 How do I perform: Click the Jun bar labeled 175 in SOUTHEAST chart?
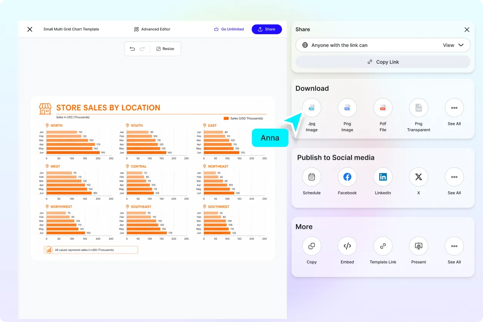pos(147,233)
